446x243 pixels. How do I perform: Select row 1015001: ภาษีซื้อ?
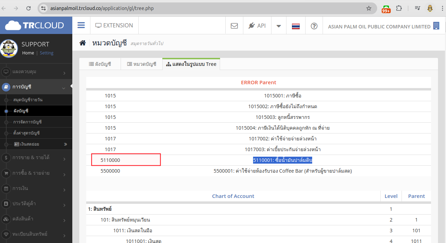(x=259, y=96)
